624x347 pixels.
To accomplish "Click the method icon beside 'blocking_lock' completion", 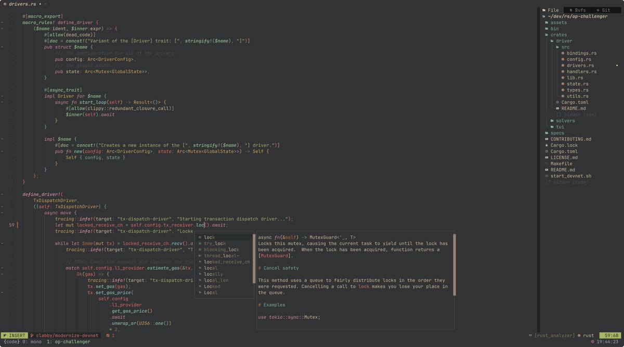I will click(x=200, y=250).
